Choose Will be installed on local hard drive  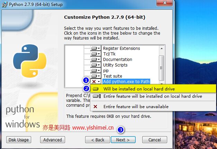pyautogui.click(x=153, y=89)
